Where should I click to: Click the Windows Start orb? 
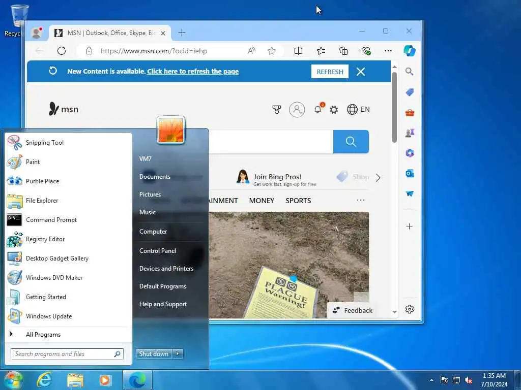[13, 380]
